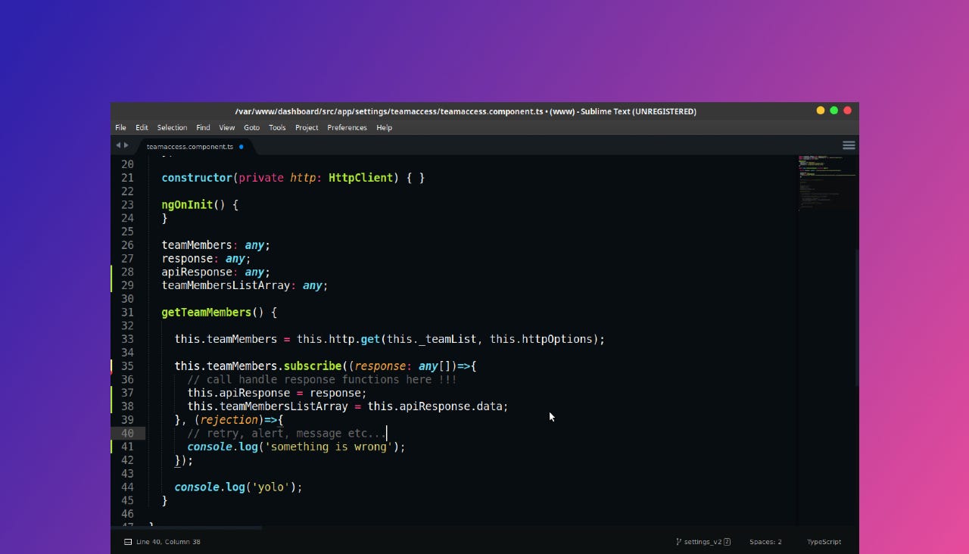The width and height of the screenshot is (969, 554).
Task: Open the Tools menu
Action: (x=277, y=127)
